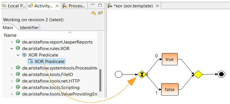The height and width of the screenshot is (104, 230).
Task: Click the branch label 1
Action: click(156, 93)
